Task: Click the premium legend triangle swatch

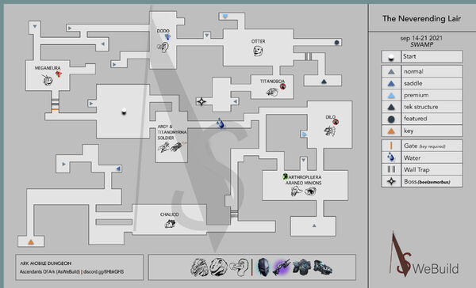Action: [x=391, y=96]
